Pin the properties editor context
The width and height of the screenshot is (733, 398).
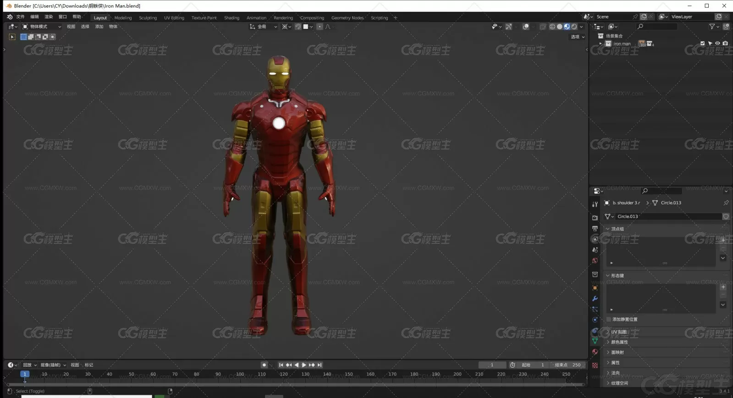coord(726,202)
